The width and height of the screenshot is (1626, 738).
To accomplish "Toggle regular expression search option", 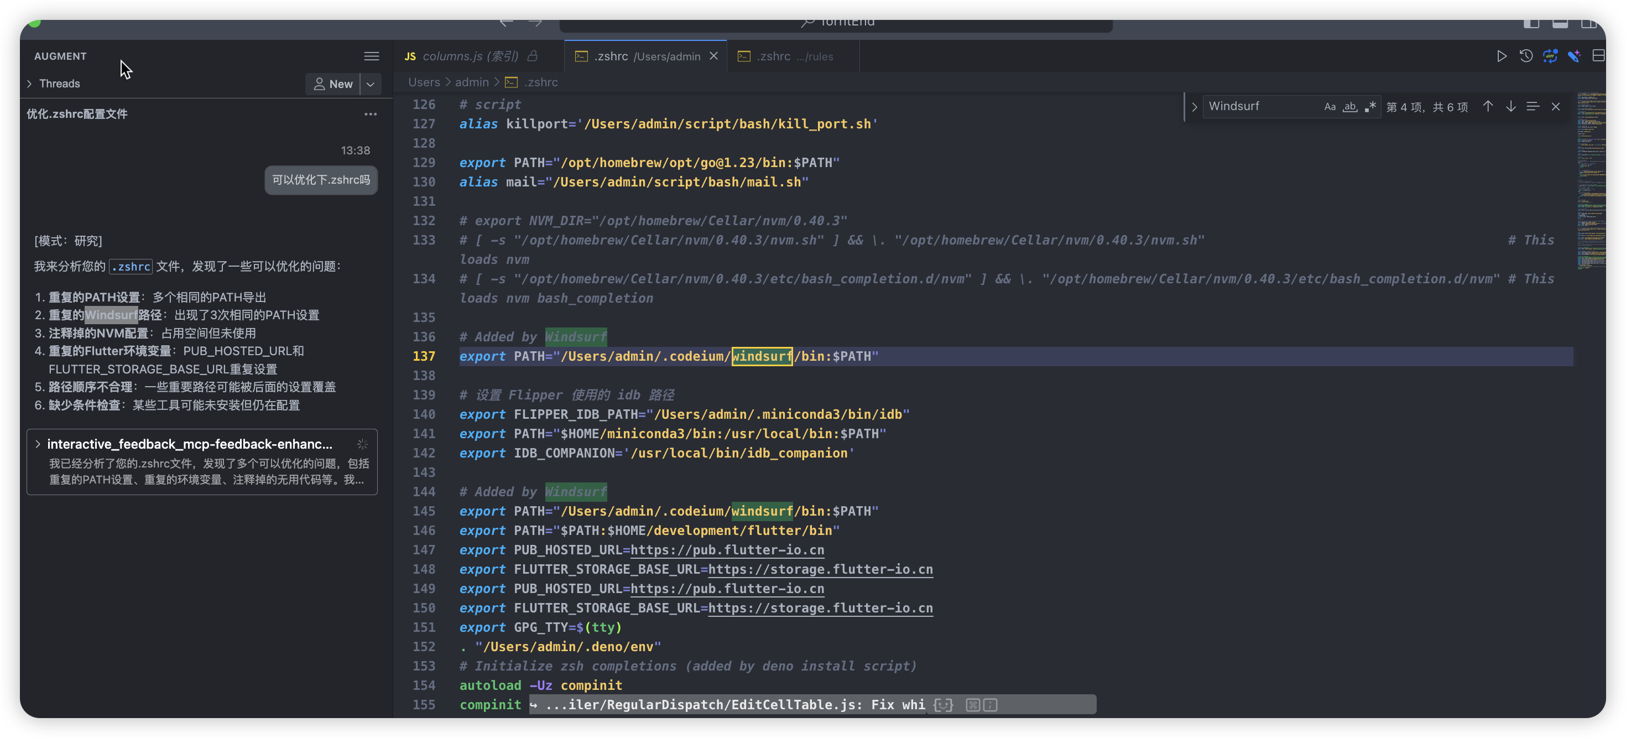I will [x=1370, y=107].
